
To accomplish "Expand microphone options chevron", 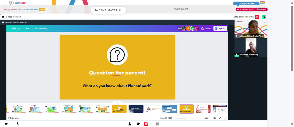I will click(x=21, y=123).
